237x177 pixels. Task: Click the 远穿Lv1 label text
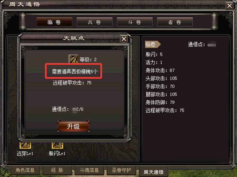click(x=25, y=153)
